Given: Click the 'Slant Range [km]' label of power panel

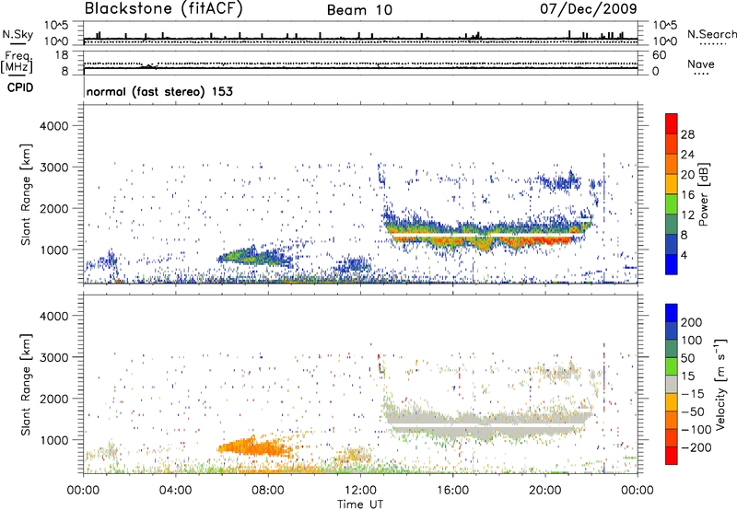Looking at the screenshot, I should 26,194.
